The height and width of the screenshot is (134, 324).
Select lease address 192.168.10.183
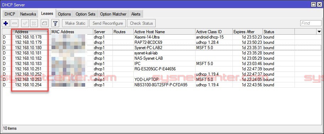[28, 64]
